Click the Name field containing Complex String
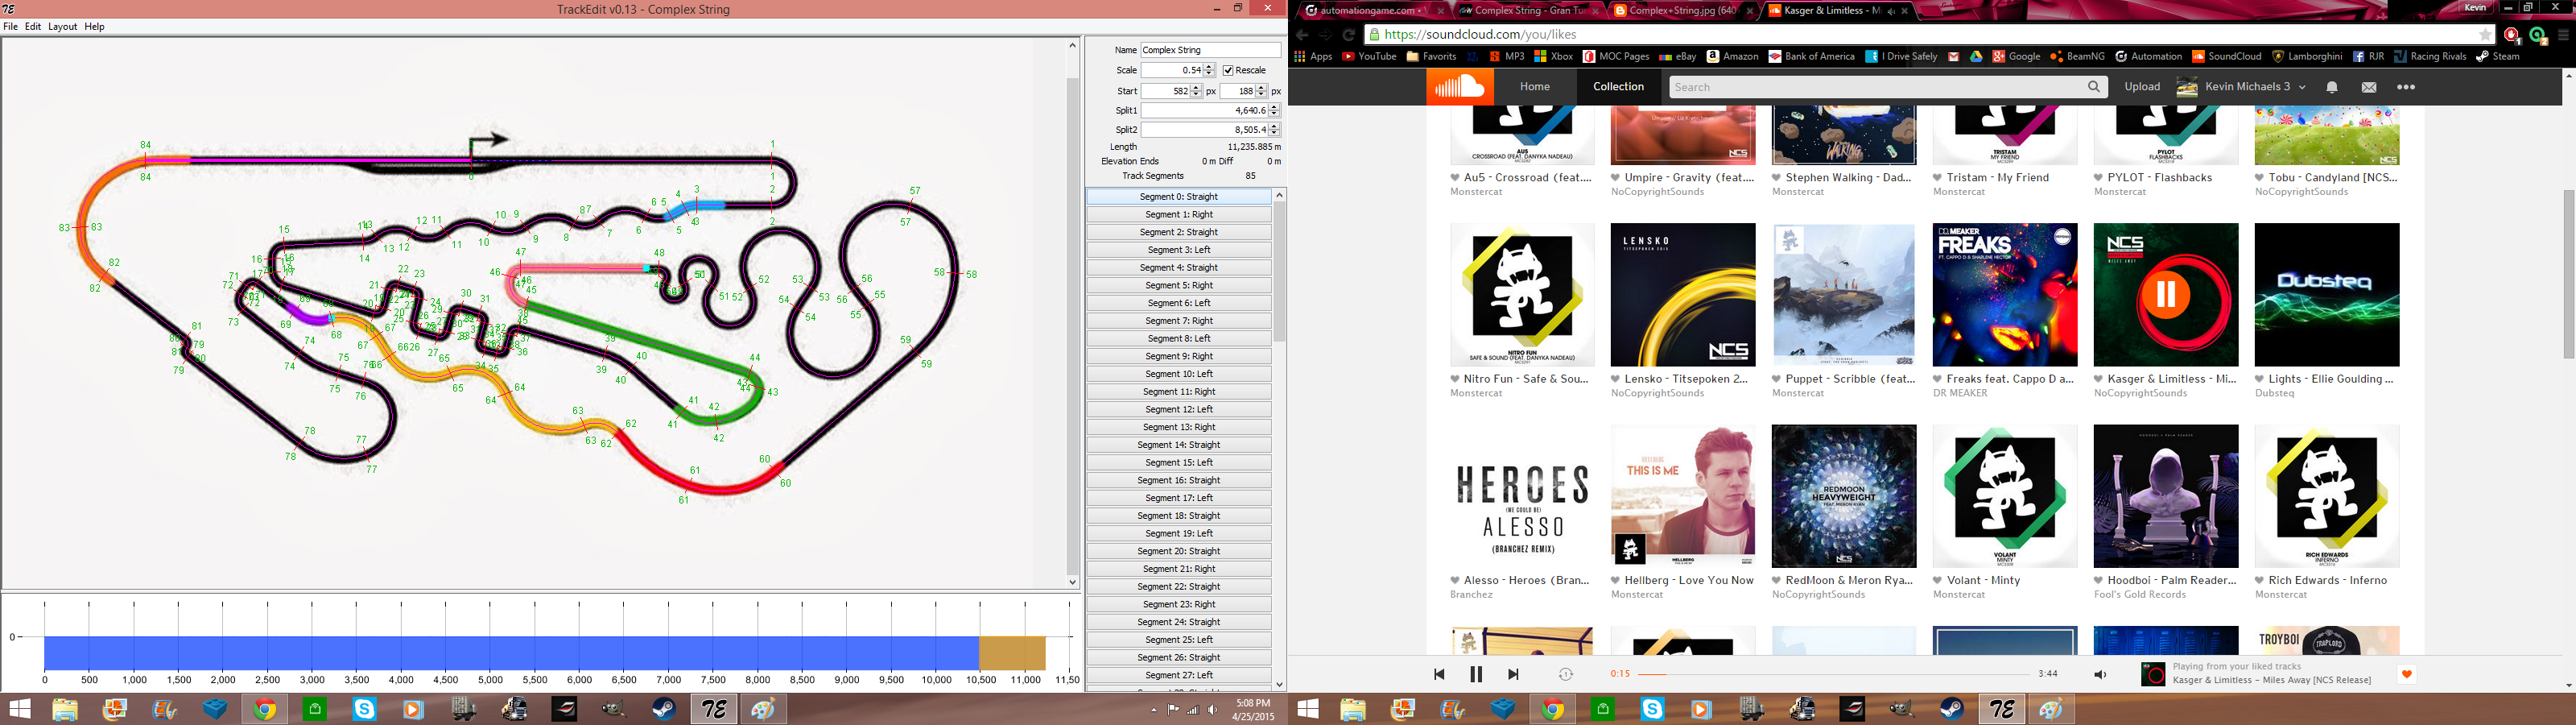This screenshot has width=2576, height=725. click(x=1210, y=50)
